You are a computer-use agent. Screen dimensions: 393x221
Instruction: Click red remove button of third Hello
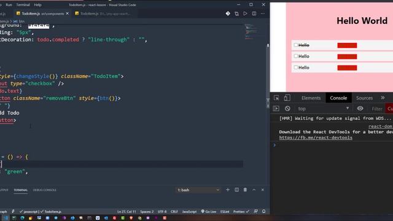coord(347,68)
